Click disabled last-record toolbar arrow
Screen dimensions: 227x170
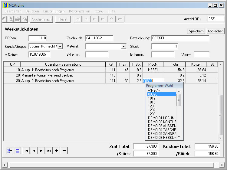103,19
